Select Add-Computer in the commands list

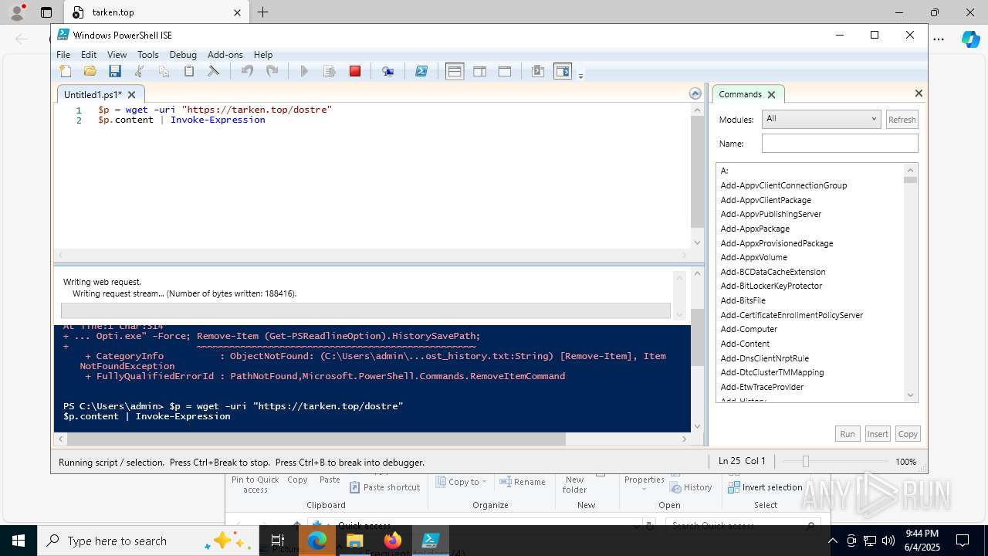749,329
